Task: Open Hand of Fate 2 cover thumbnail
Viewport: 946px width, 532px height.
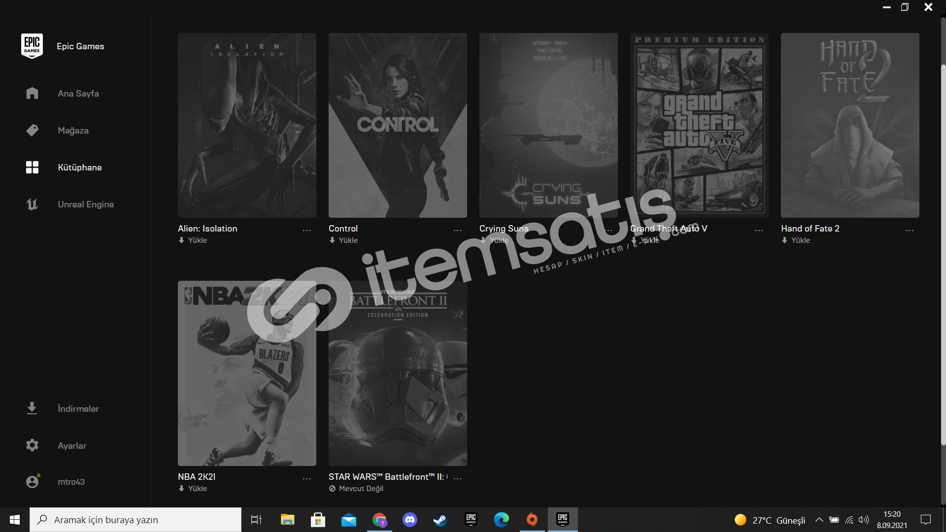Action: tap(850, 125)
